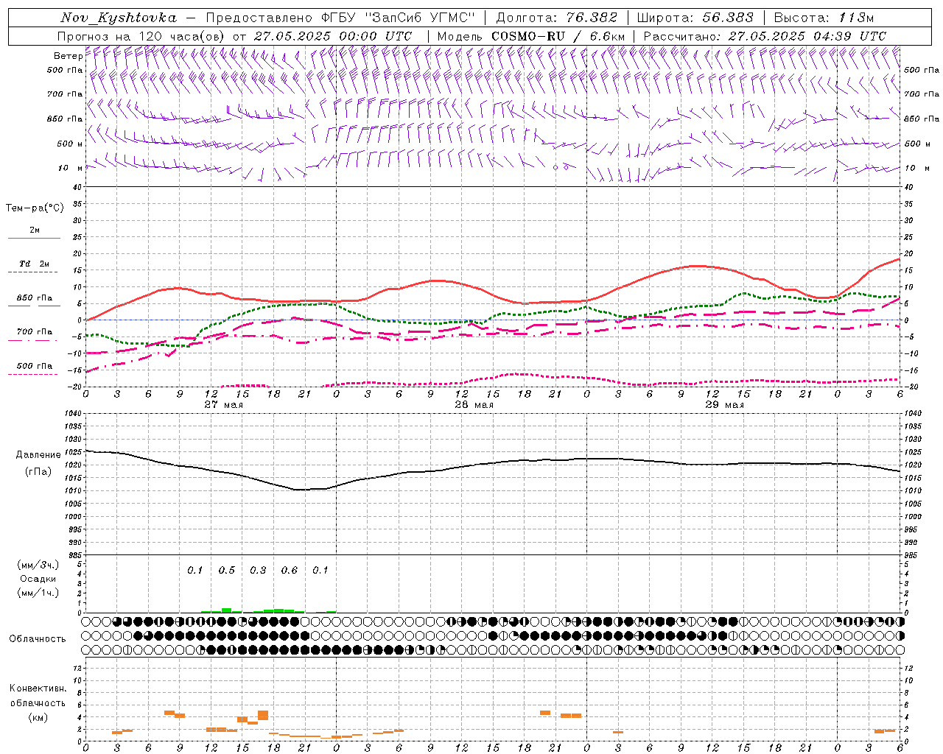
Task: Click the 0.1 precipitation value beside 0.5
Action: click(x=194, y=571)
